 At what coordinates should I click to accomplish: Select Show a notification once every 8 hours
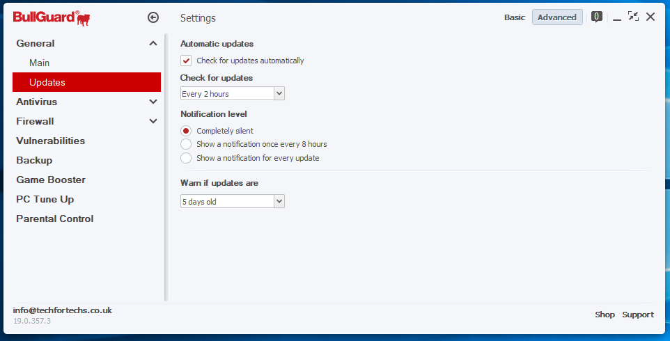pos(186,144)
